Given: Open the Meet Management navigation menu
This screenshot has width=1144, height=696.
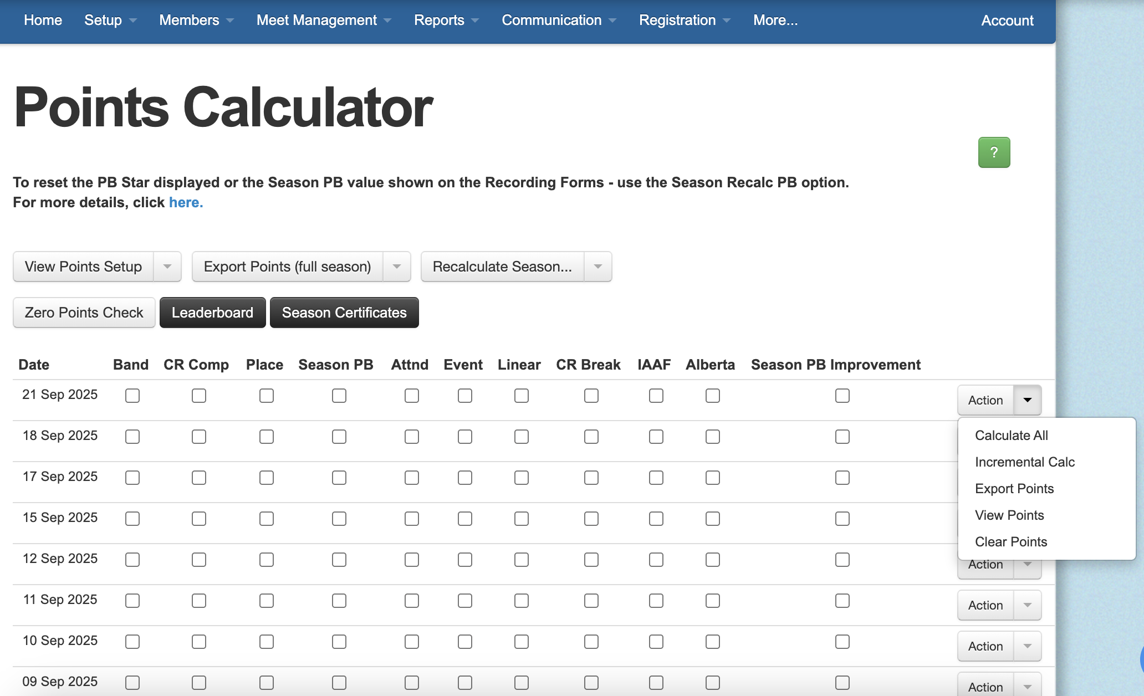Looking at the screenshot, I should click(324, 21).
